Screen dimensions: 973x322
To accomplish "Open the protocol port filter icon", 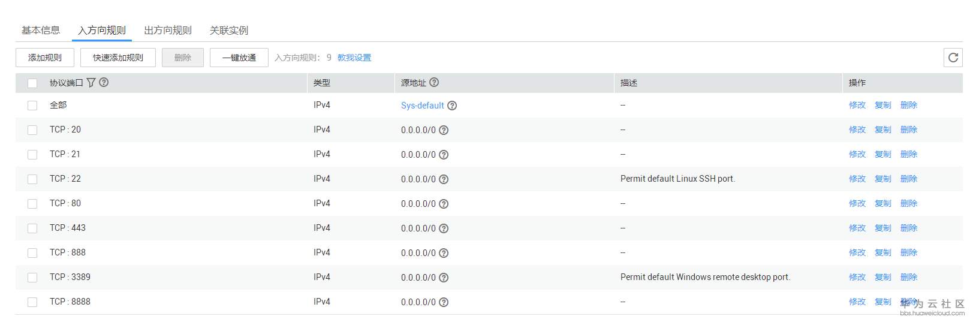I will click(91, 83).
